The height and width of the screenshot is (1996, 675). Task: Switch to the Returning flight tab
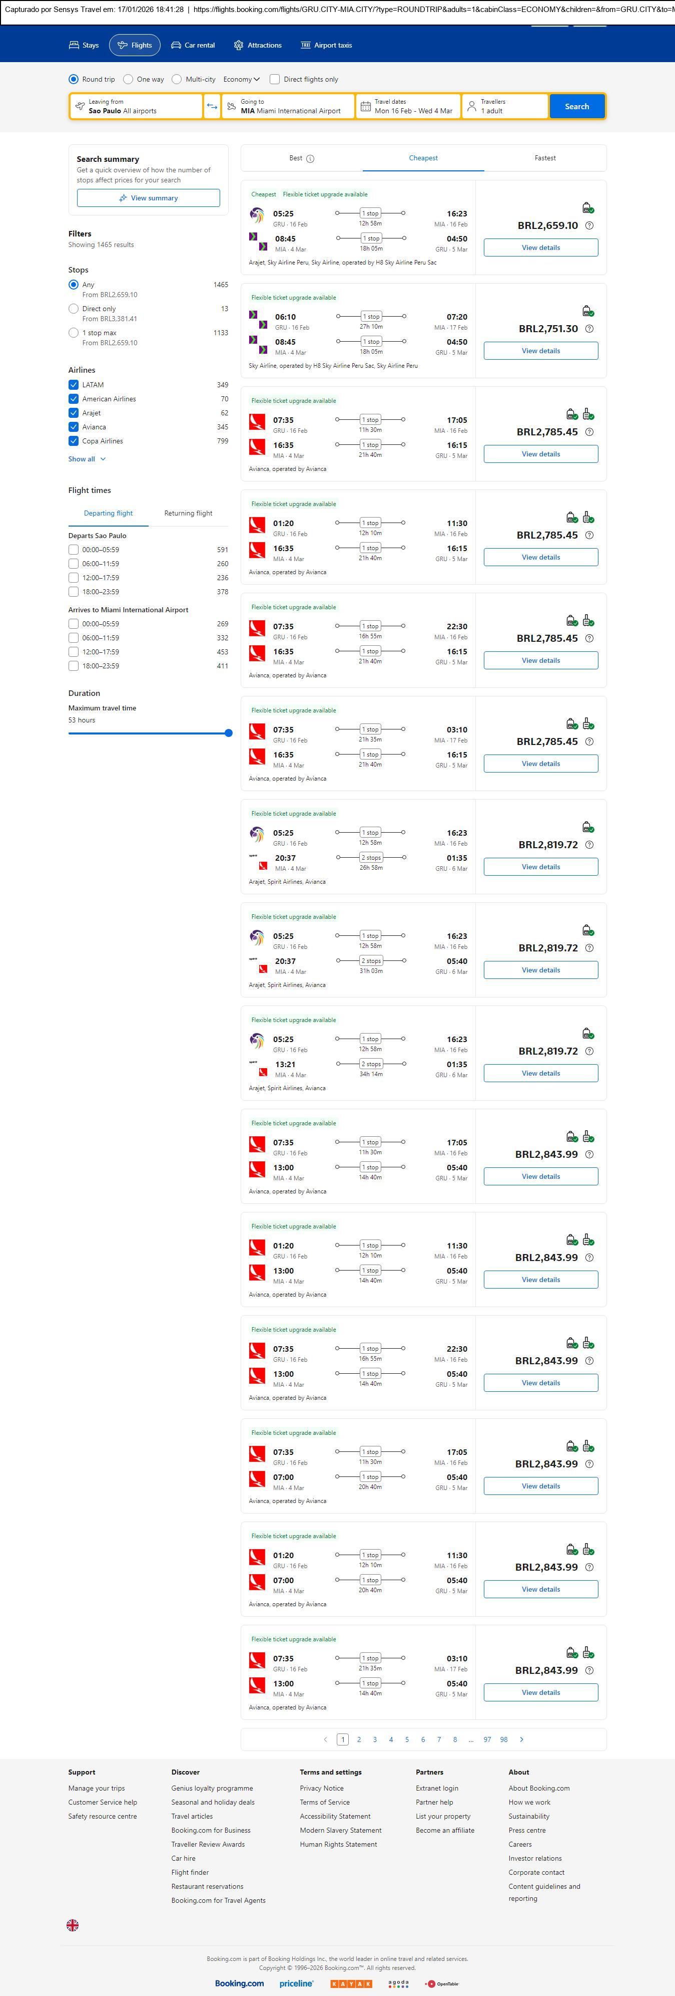coord(188,513)
